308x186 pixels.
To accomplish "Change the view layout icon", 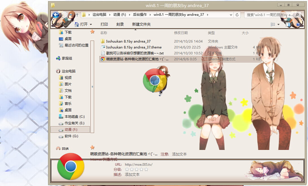I will pyautogui.click(x=273, y=25).
